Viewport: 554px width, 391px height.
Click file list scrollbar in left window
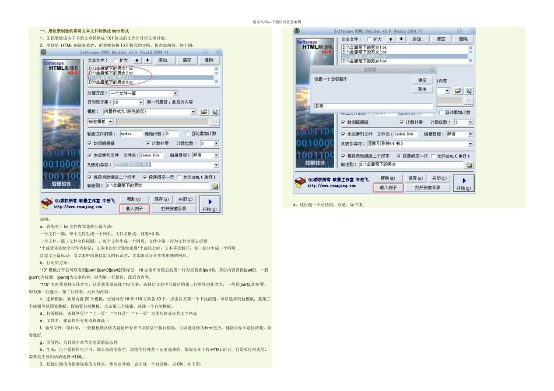click(216, 75)
